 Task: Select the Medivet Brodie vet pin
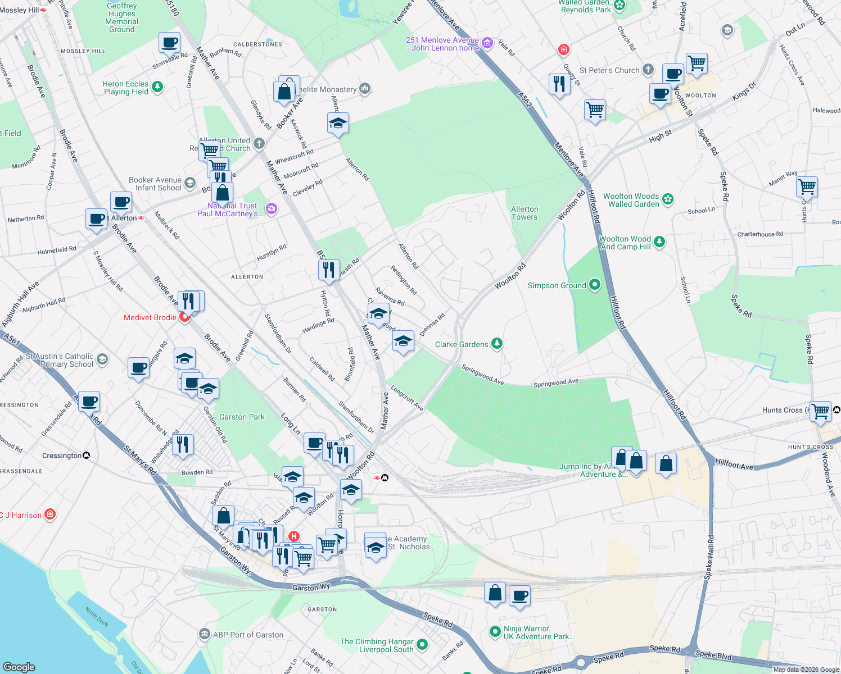tap(184, 318)
